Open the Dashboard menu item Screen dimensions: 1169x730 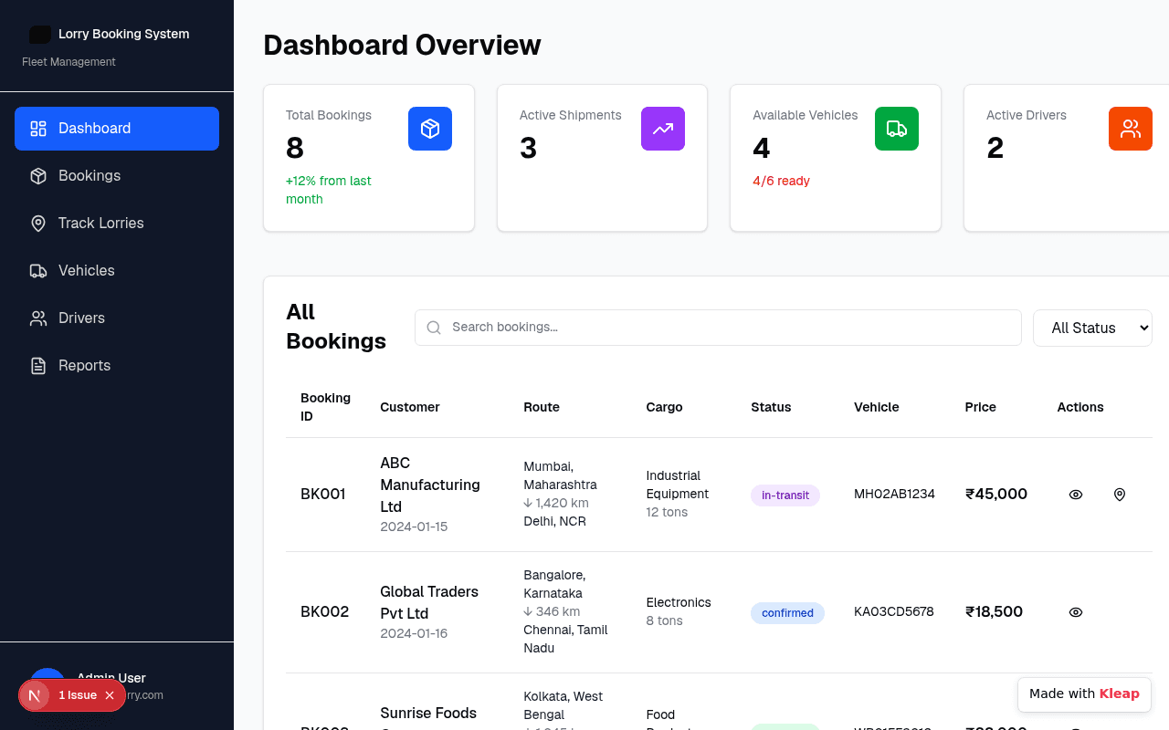(x=117, y=129)
